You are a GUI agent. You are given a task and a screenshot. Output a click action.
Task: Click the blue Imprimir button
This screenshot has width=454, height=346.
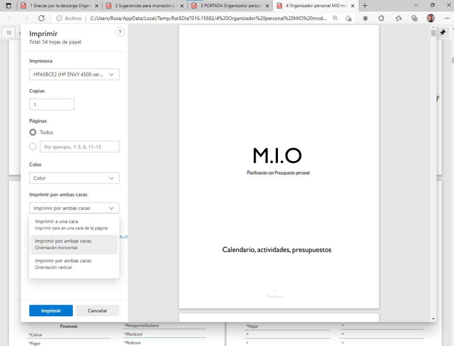click(51, 310)
